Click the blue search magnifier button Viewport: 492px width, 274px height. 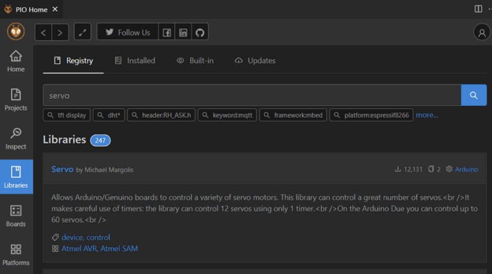pyautogui.click(x=473, y=95)
